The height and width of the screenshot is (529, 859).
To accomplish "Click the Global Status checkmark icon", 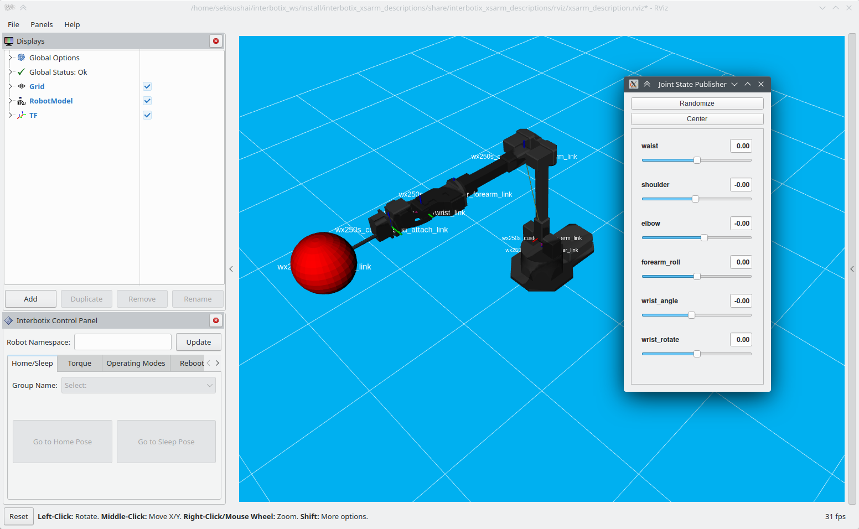I will 22,72.
